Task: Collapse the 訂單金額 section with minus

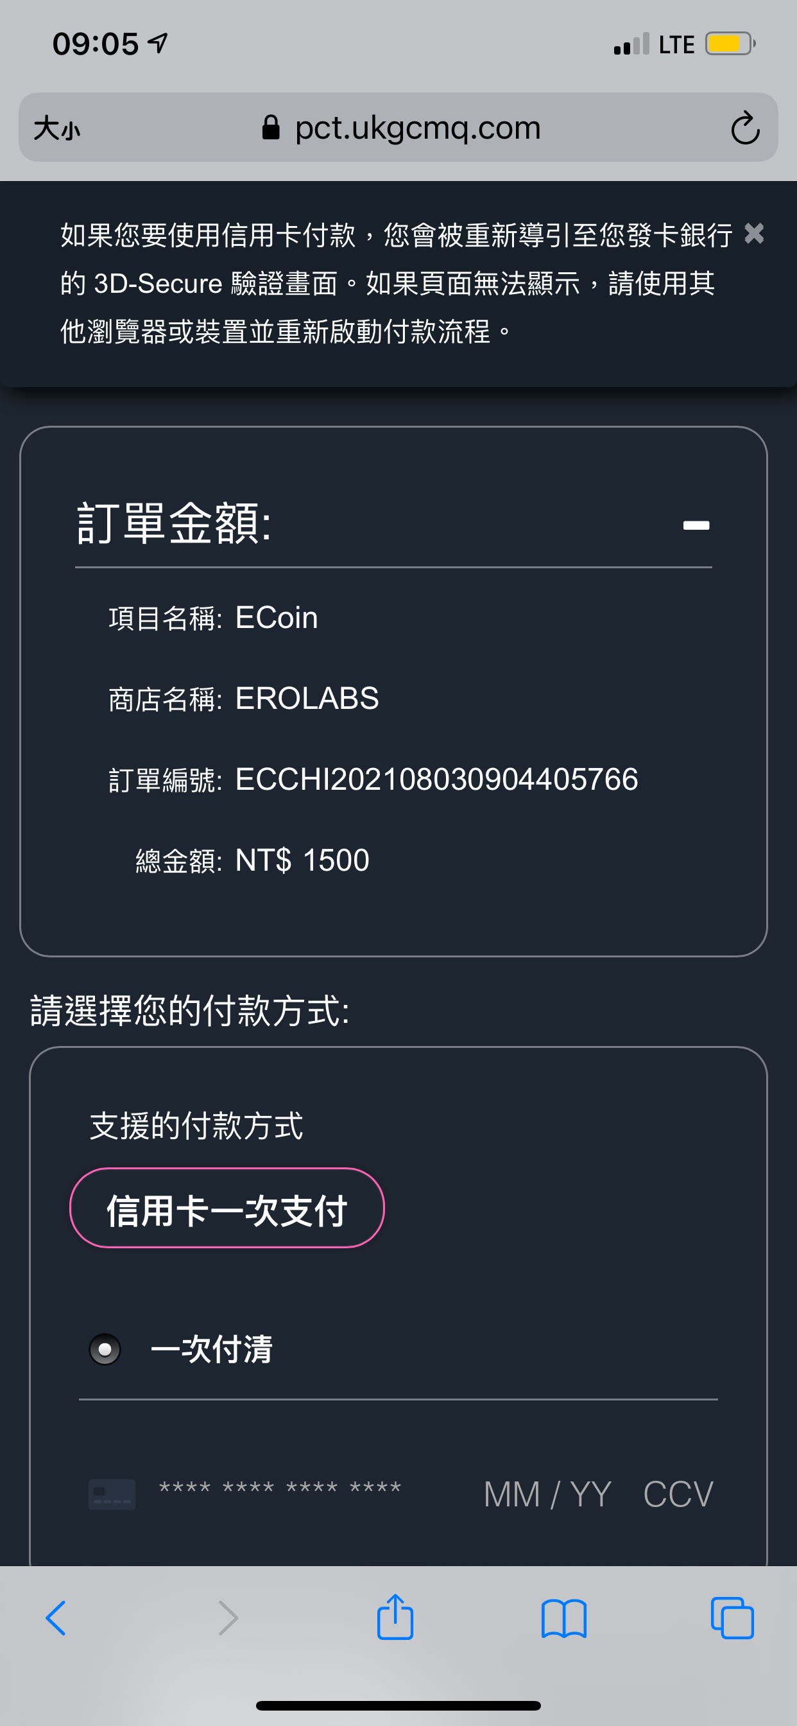Action: 696,525
